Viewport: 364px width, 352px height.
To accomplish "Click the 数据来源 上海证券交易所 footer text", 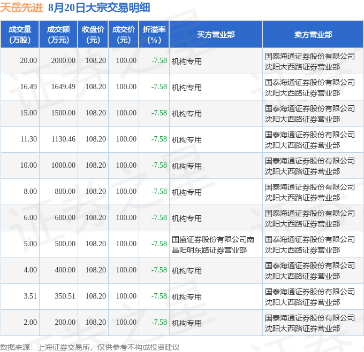I will [x=90, y=347].
